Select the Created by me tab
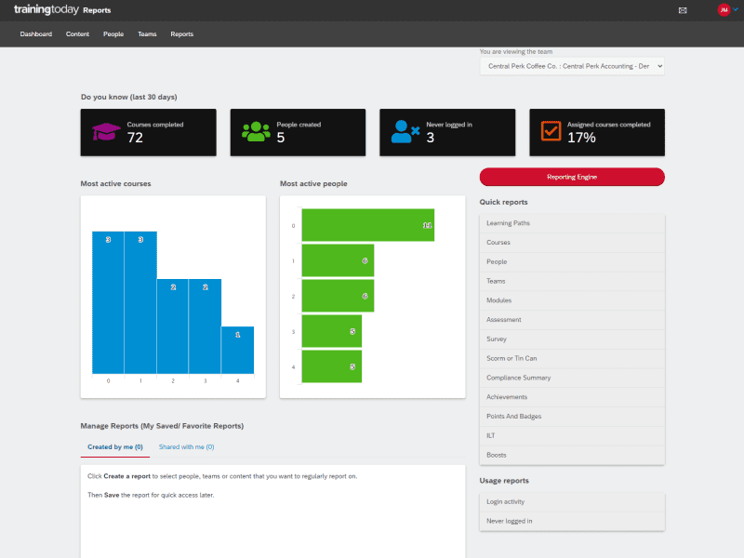The height and width of the screenshot is (558, 744). click(115, 447)
